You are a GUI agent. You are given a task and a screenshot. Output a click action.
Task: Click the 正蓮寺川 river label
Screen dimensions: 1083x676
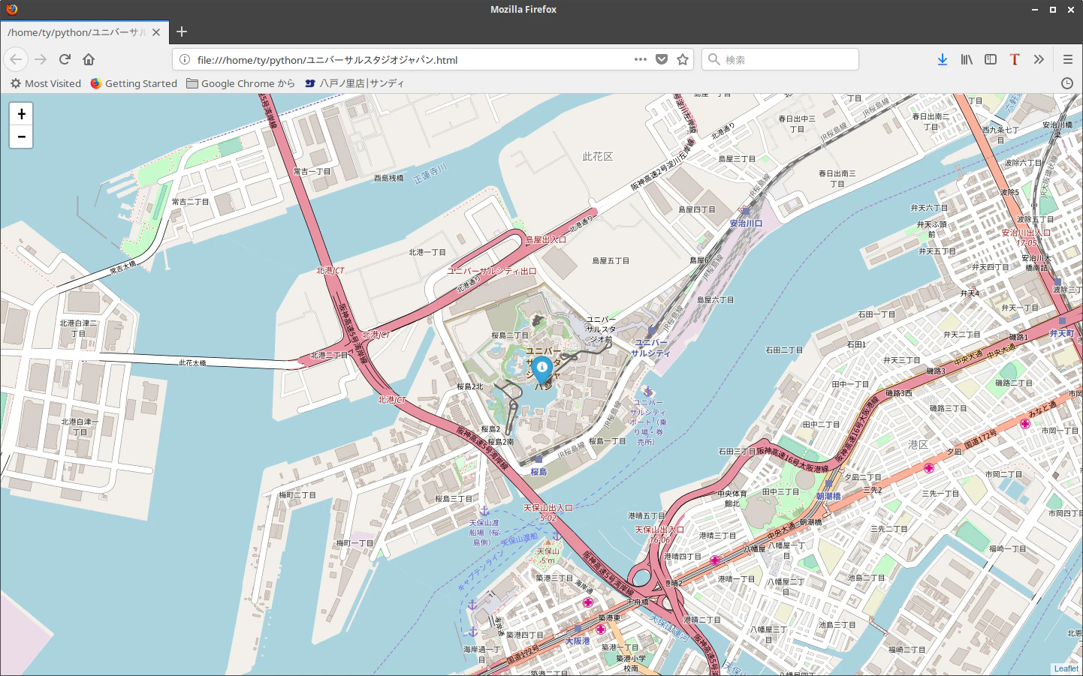430,173
